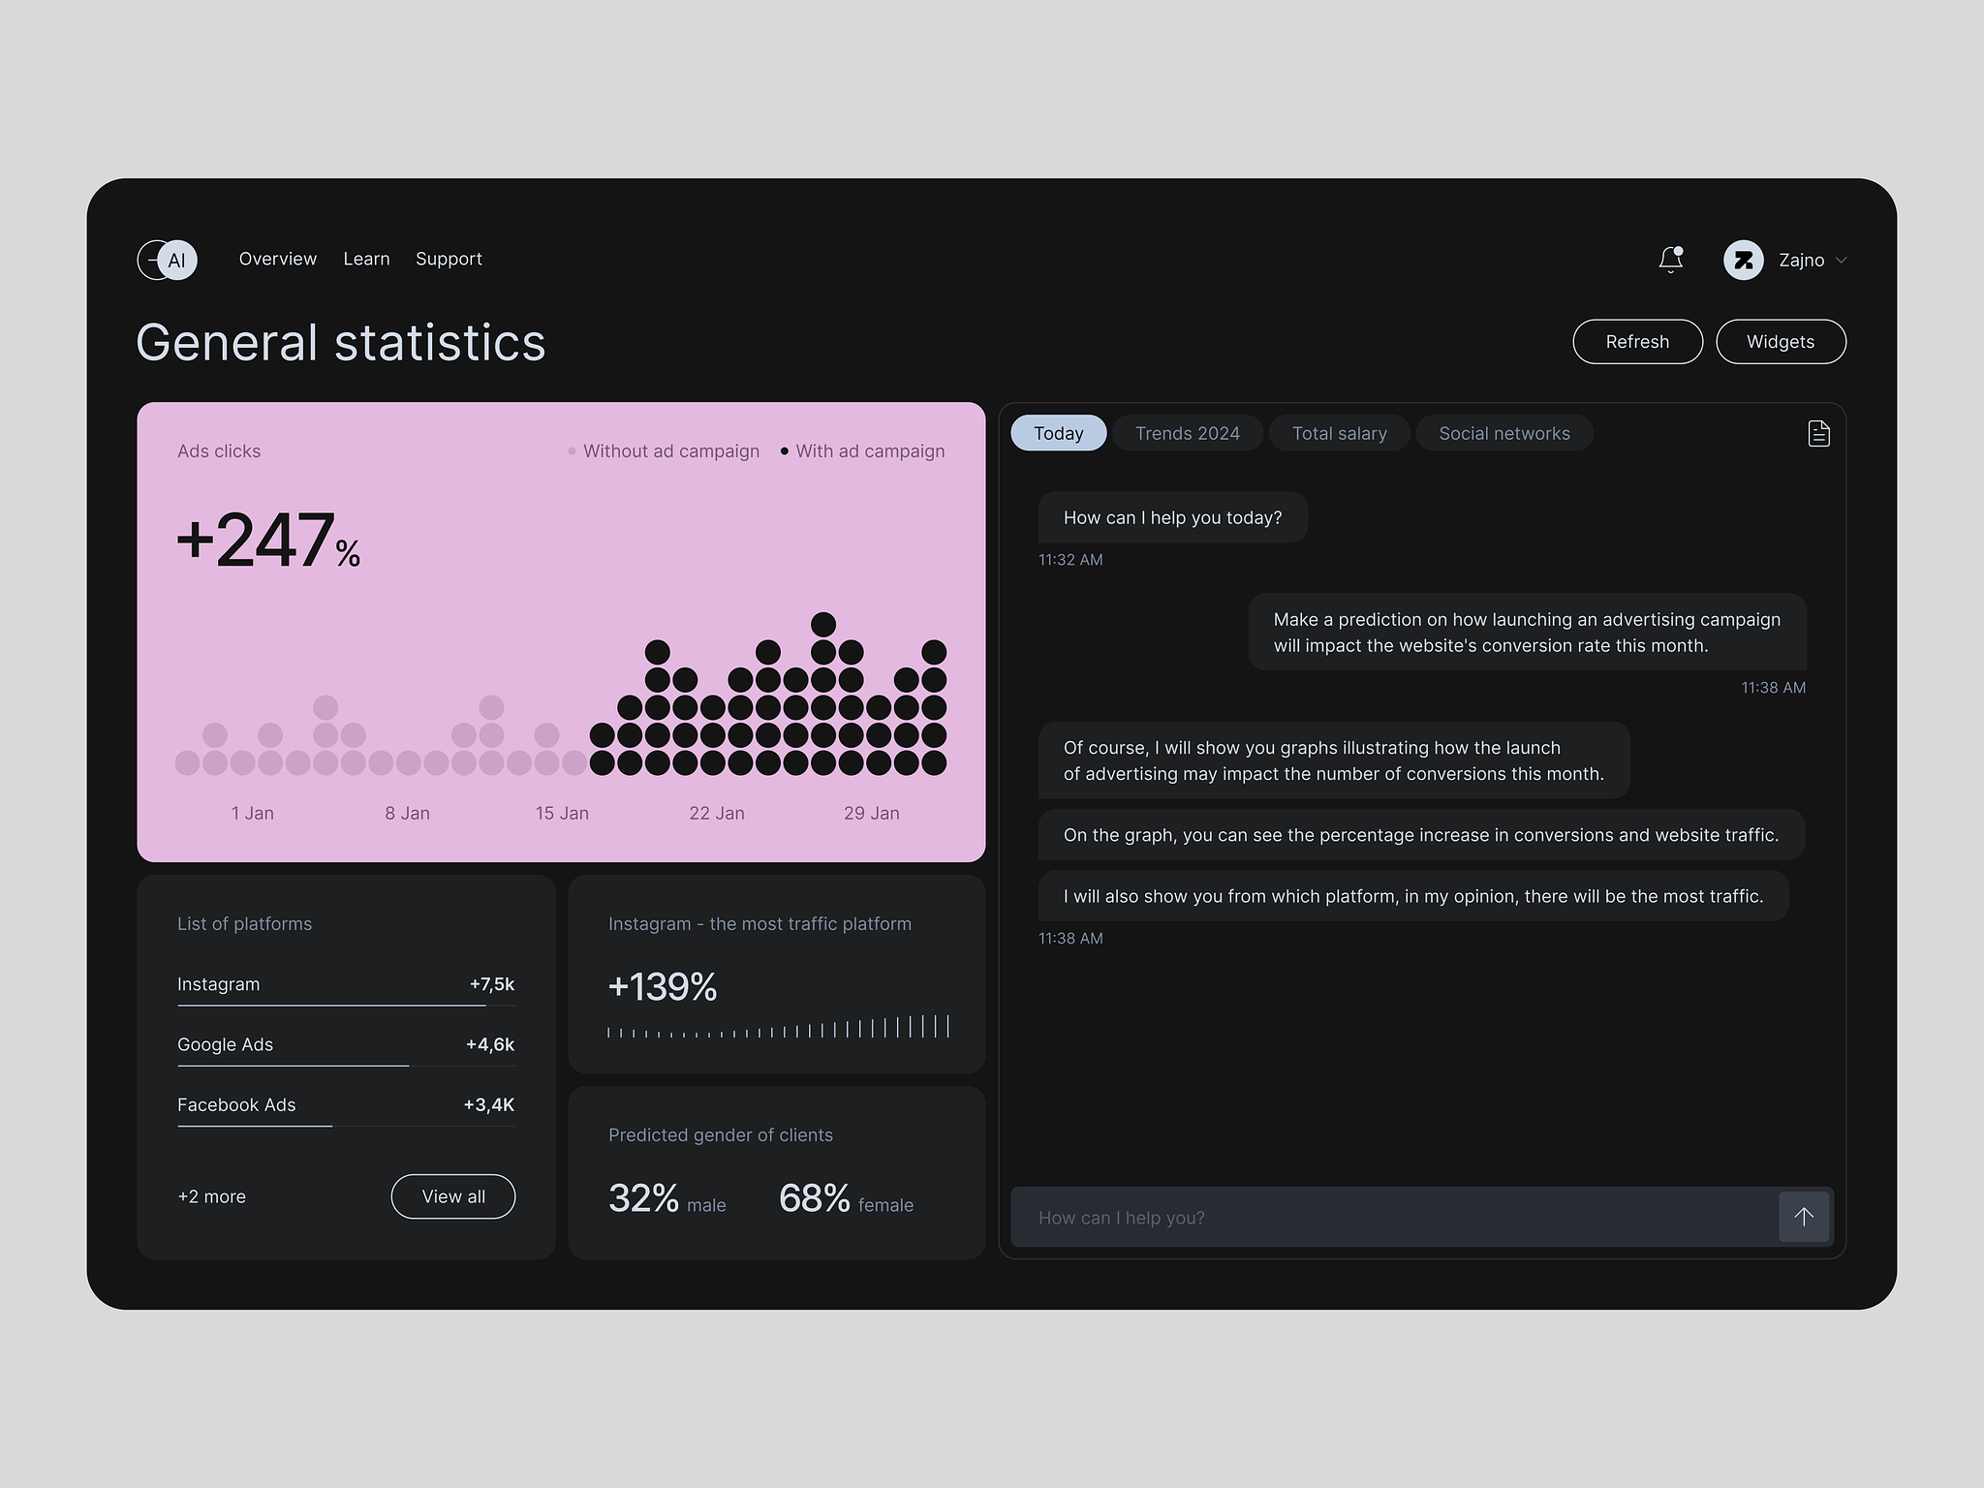
Task: Switch to the Trends 2024 tab
Action: click(x=1187, y=433)
